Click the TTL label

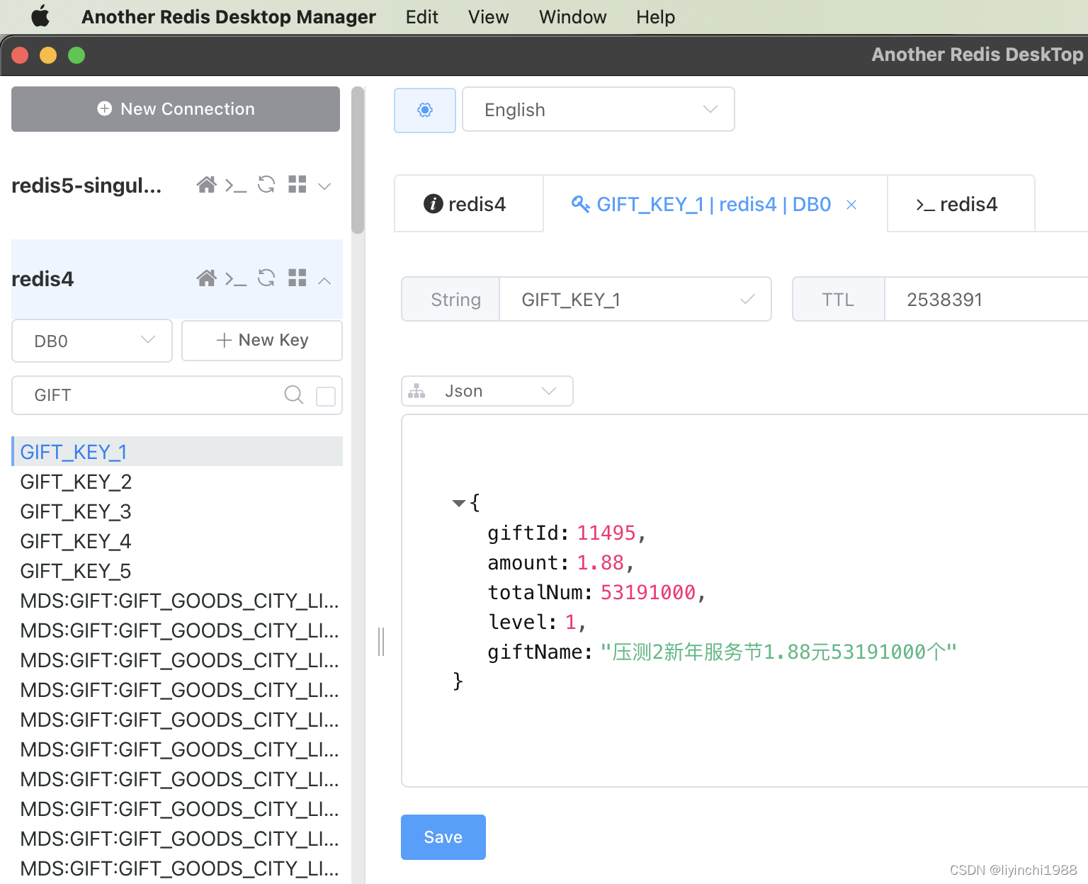(838, 300)
